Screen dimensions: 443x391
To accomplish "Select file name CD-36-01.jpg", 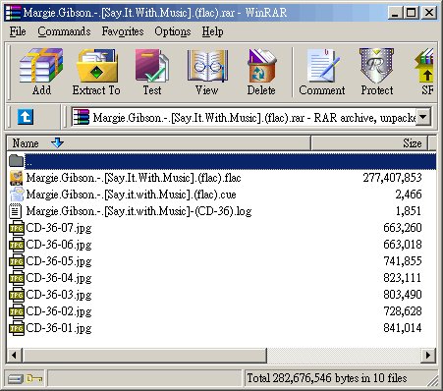I will 59,328.
